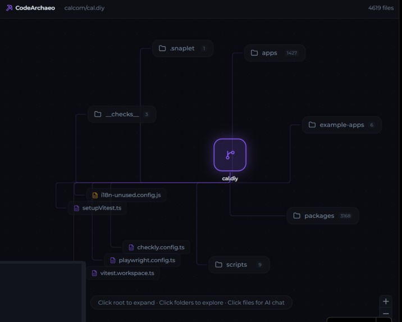The height and width of the screenshot is (322, 402).
Task: Click the apps folder icon
Action: click(x=254, y=53)
